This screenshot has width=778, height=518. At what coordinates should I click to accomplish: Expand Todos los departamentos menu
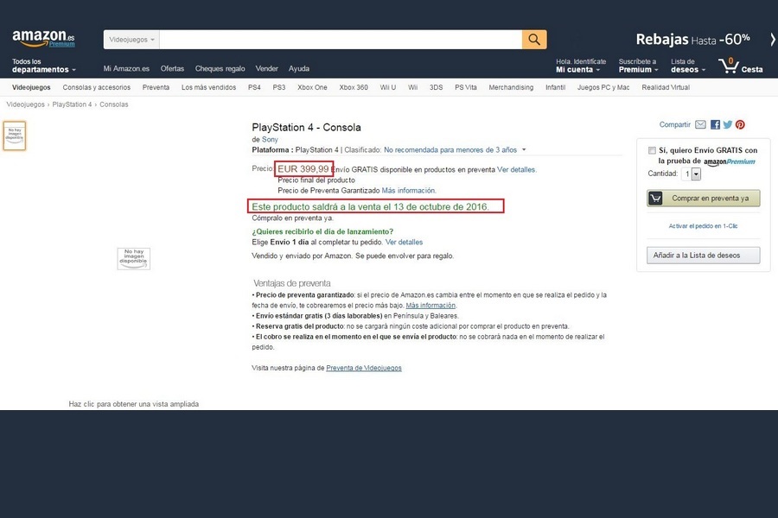click(x=43, y=66)
